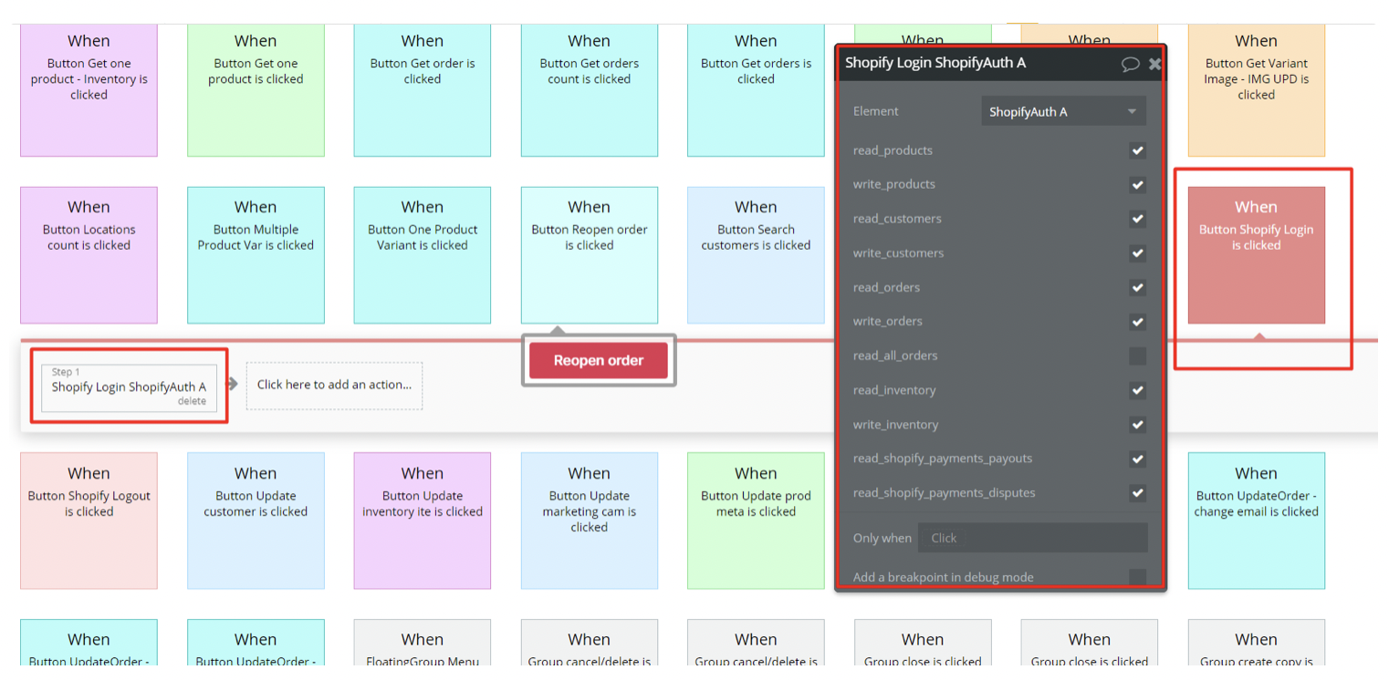Select Button Update customer is clicked event
The height and width of the screenshot is (680, 1389).
click(256, 520)
